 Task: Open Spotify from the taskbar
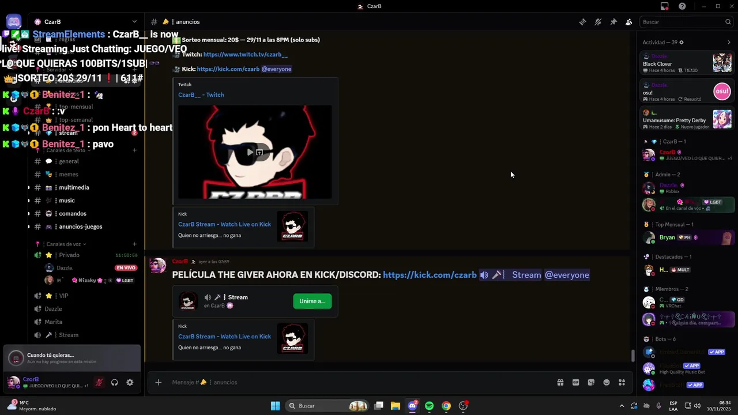click(x=429, y=406)
